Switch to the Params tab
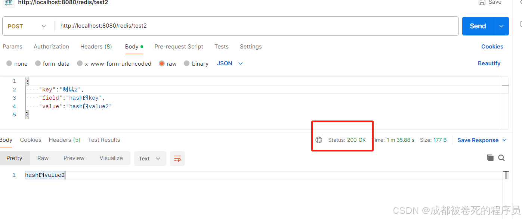 click(12, 47)
